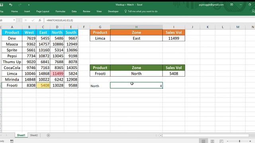
Task: Select column H header
Action: 136,27
